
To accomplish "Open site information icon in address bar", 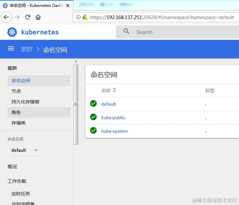I will click(x=78, y=17).
